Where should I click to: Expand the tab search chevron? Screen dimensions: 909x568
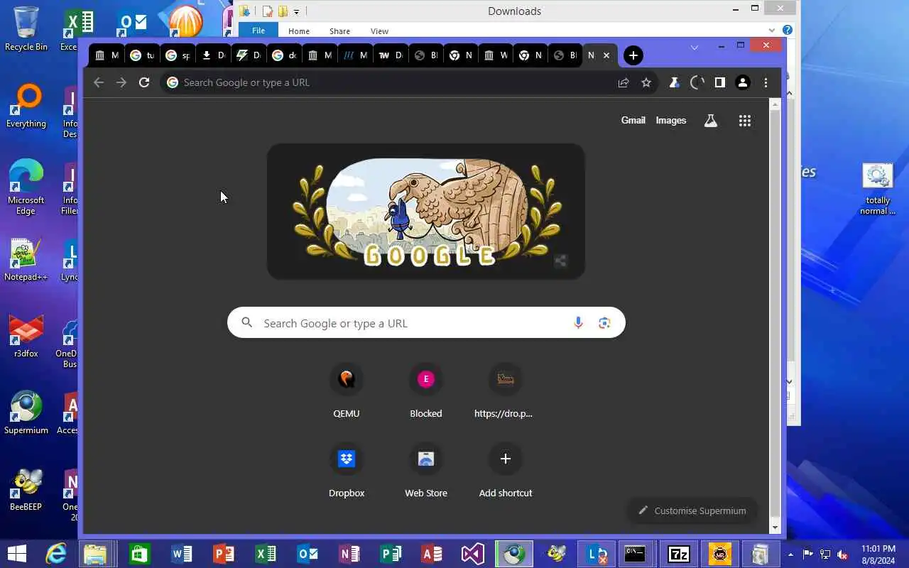695,47
